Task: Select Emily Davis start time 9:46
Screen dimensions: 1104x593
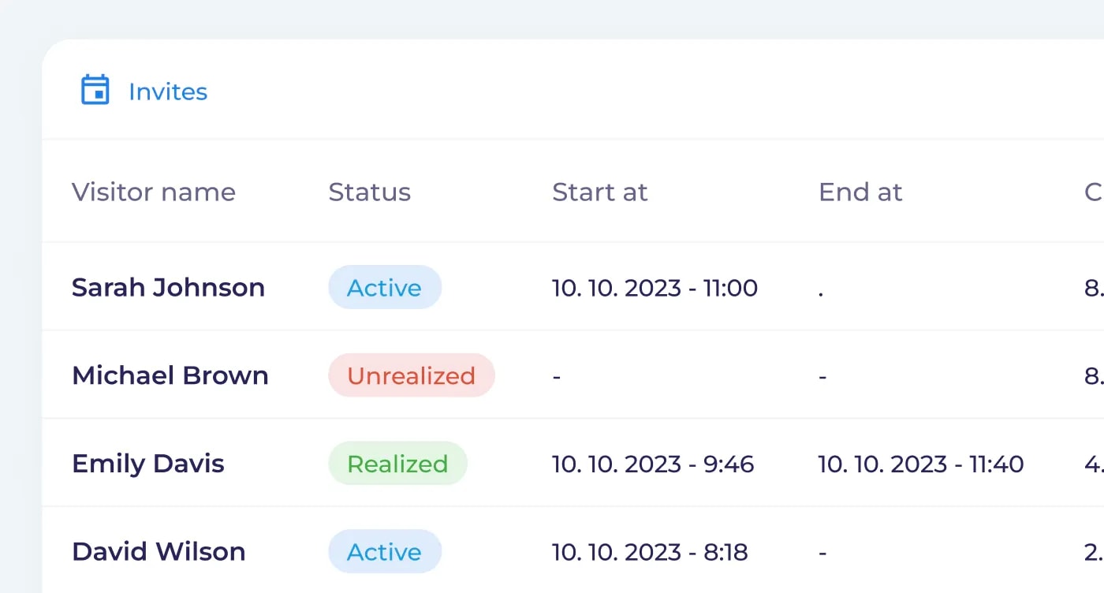Action: 653,464
